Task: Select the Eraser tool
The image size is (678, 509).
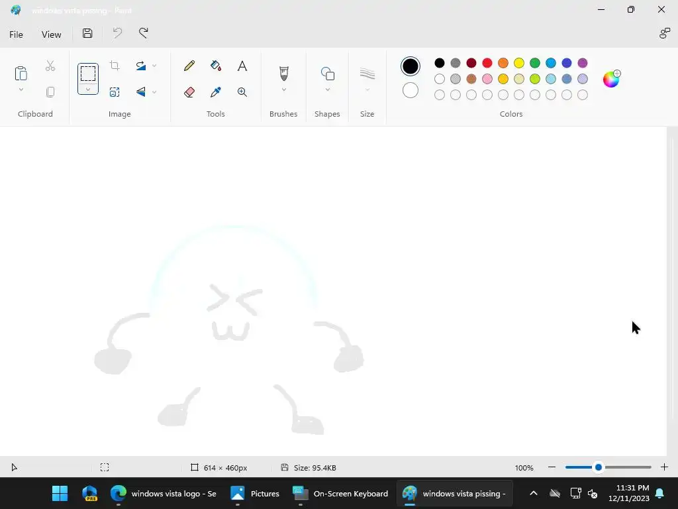Action: coord(189,91)
